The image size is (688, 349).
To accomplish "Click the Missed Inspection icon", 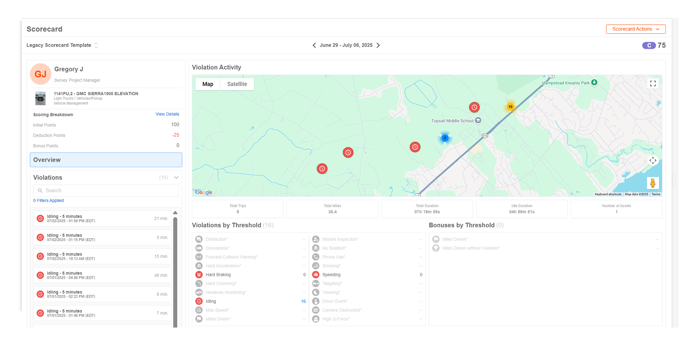I will [x=316, y=239].
